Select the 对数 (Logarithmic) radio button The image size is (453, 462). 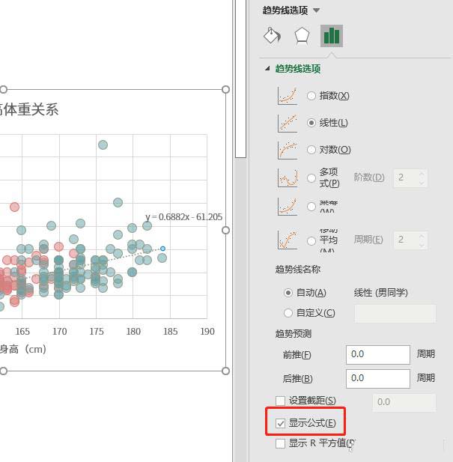click(311, 150)
